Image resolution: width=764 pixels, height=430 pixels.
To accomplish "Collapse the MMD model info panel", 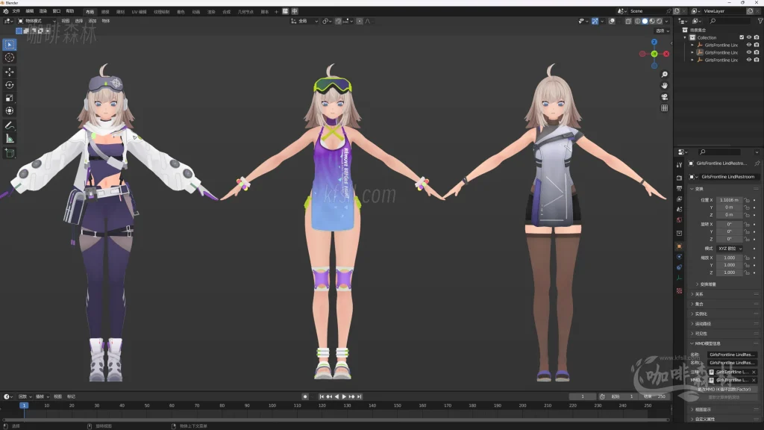I will (x=692, y=343).
